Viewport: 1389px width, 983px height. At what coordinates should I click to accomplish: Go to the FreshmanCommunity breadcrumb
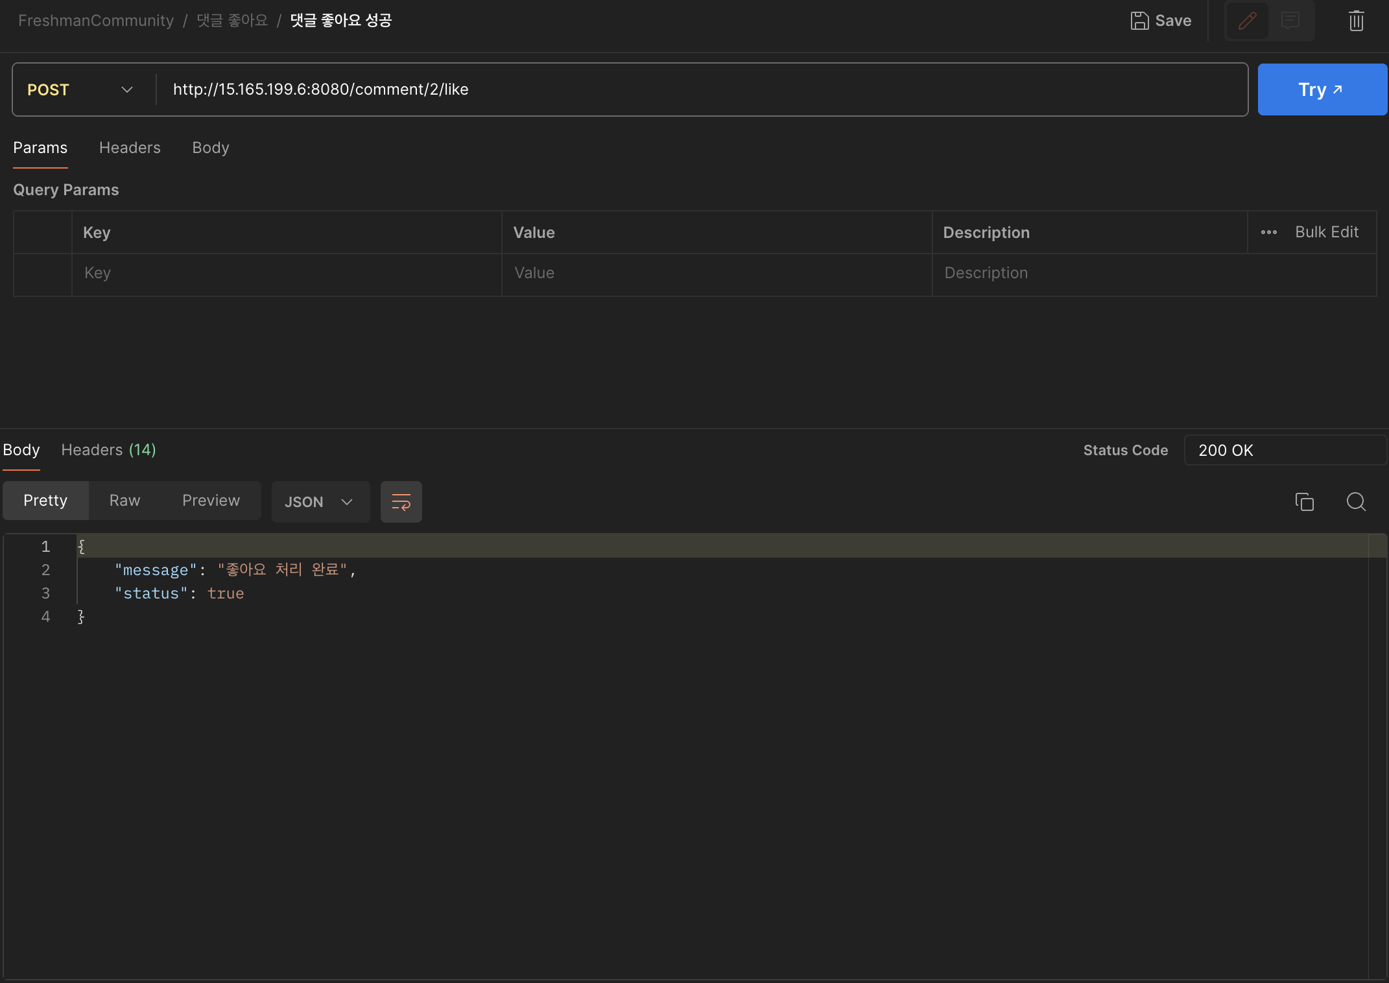tap(96, 21)
